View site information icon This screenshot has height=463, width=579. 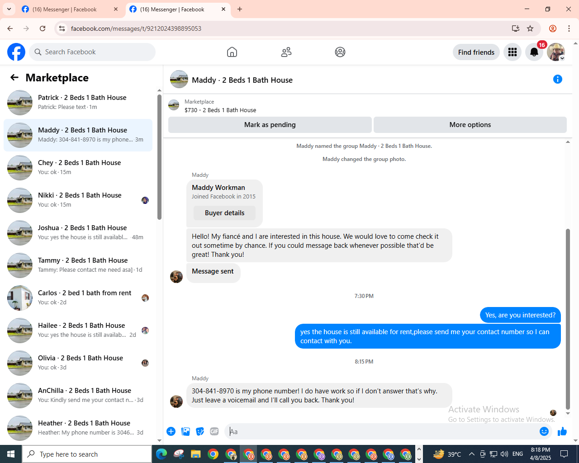click(62, 28)
